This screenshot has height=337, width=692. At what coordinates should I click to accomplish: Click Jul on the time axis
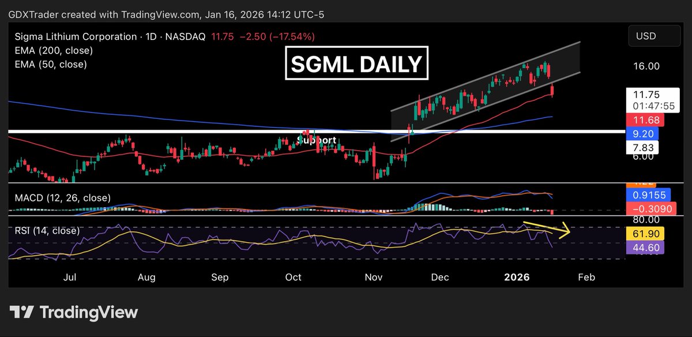(x=70, y=277)
